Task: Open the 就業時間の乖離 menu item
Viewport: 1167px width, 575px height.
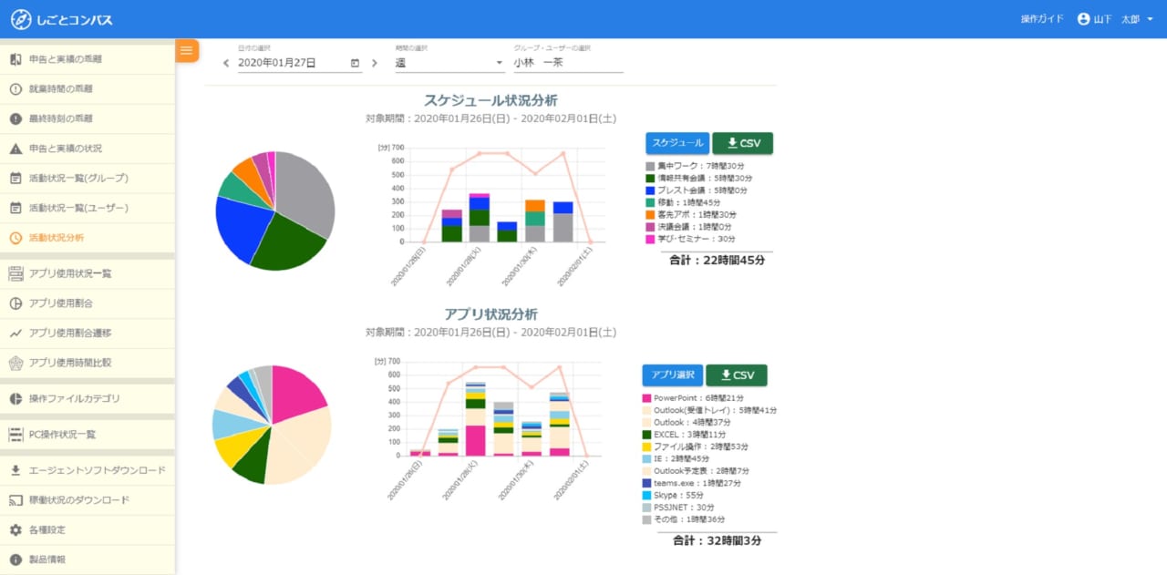Action: (x=88, y=89)
